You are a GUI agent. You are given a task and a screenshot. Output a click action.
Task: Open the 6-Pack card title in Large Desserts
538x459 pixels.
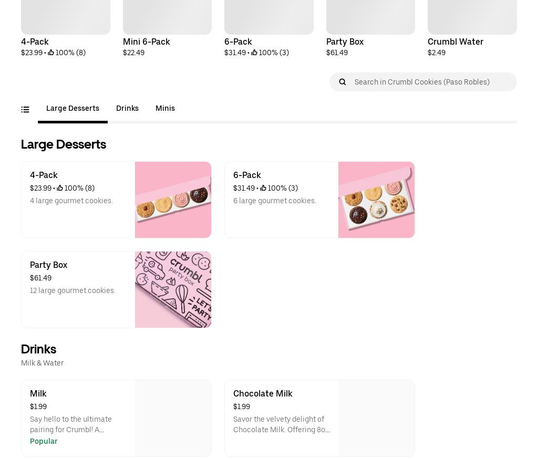coord(247,175)
